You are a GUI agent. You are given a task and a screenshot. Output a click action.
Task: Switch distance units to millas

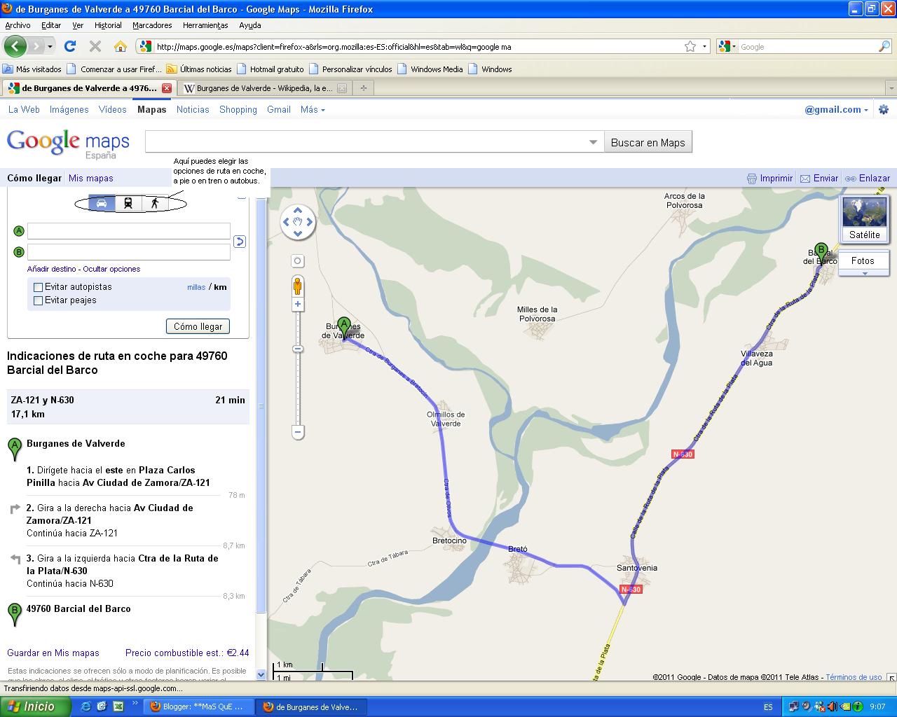(x=196, y=286)
